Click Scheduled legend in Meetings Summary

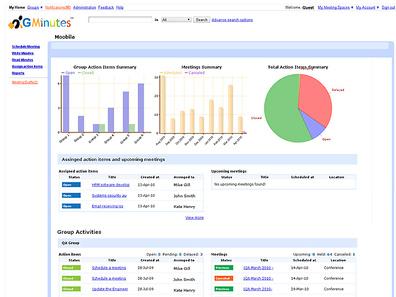pos(171,73)
